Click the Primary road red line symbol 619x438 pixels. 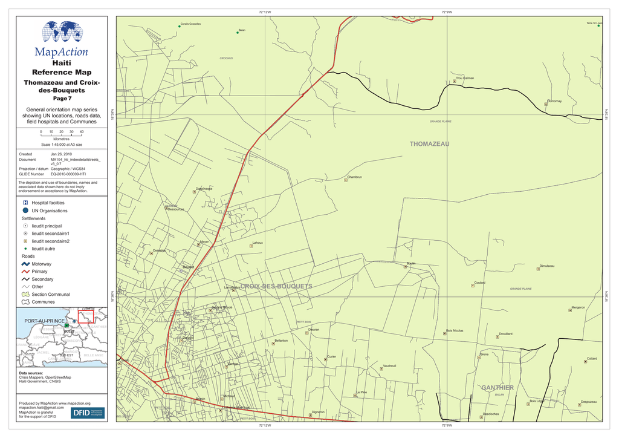25,272
